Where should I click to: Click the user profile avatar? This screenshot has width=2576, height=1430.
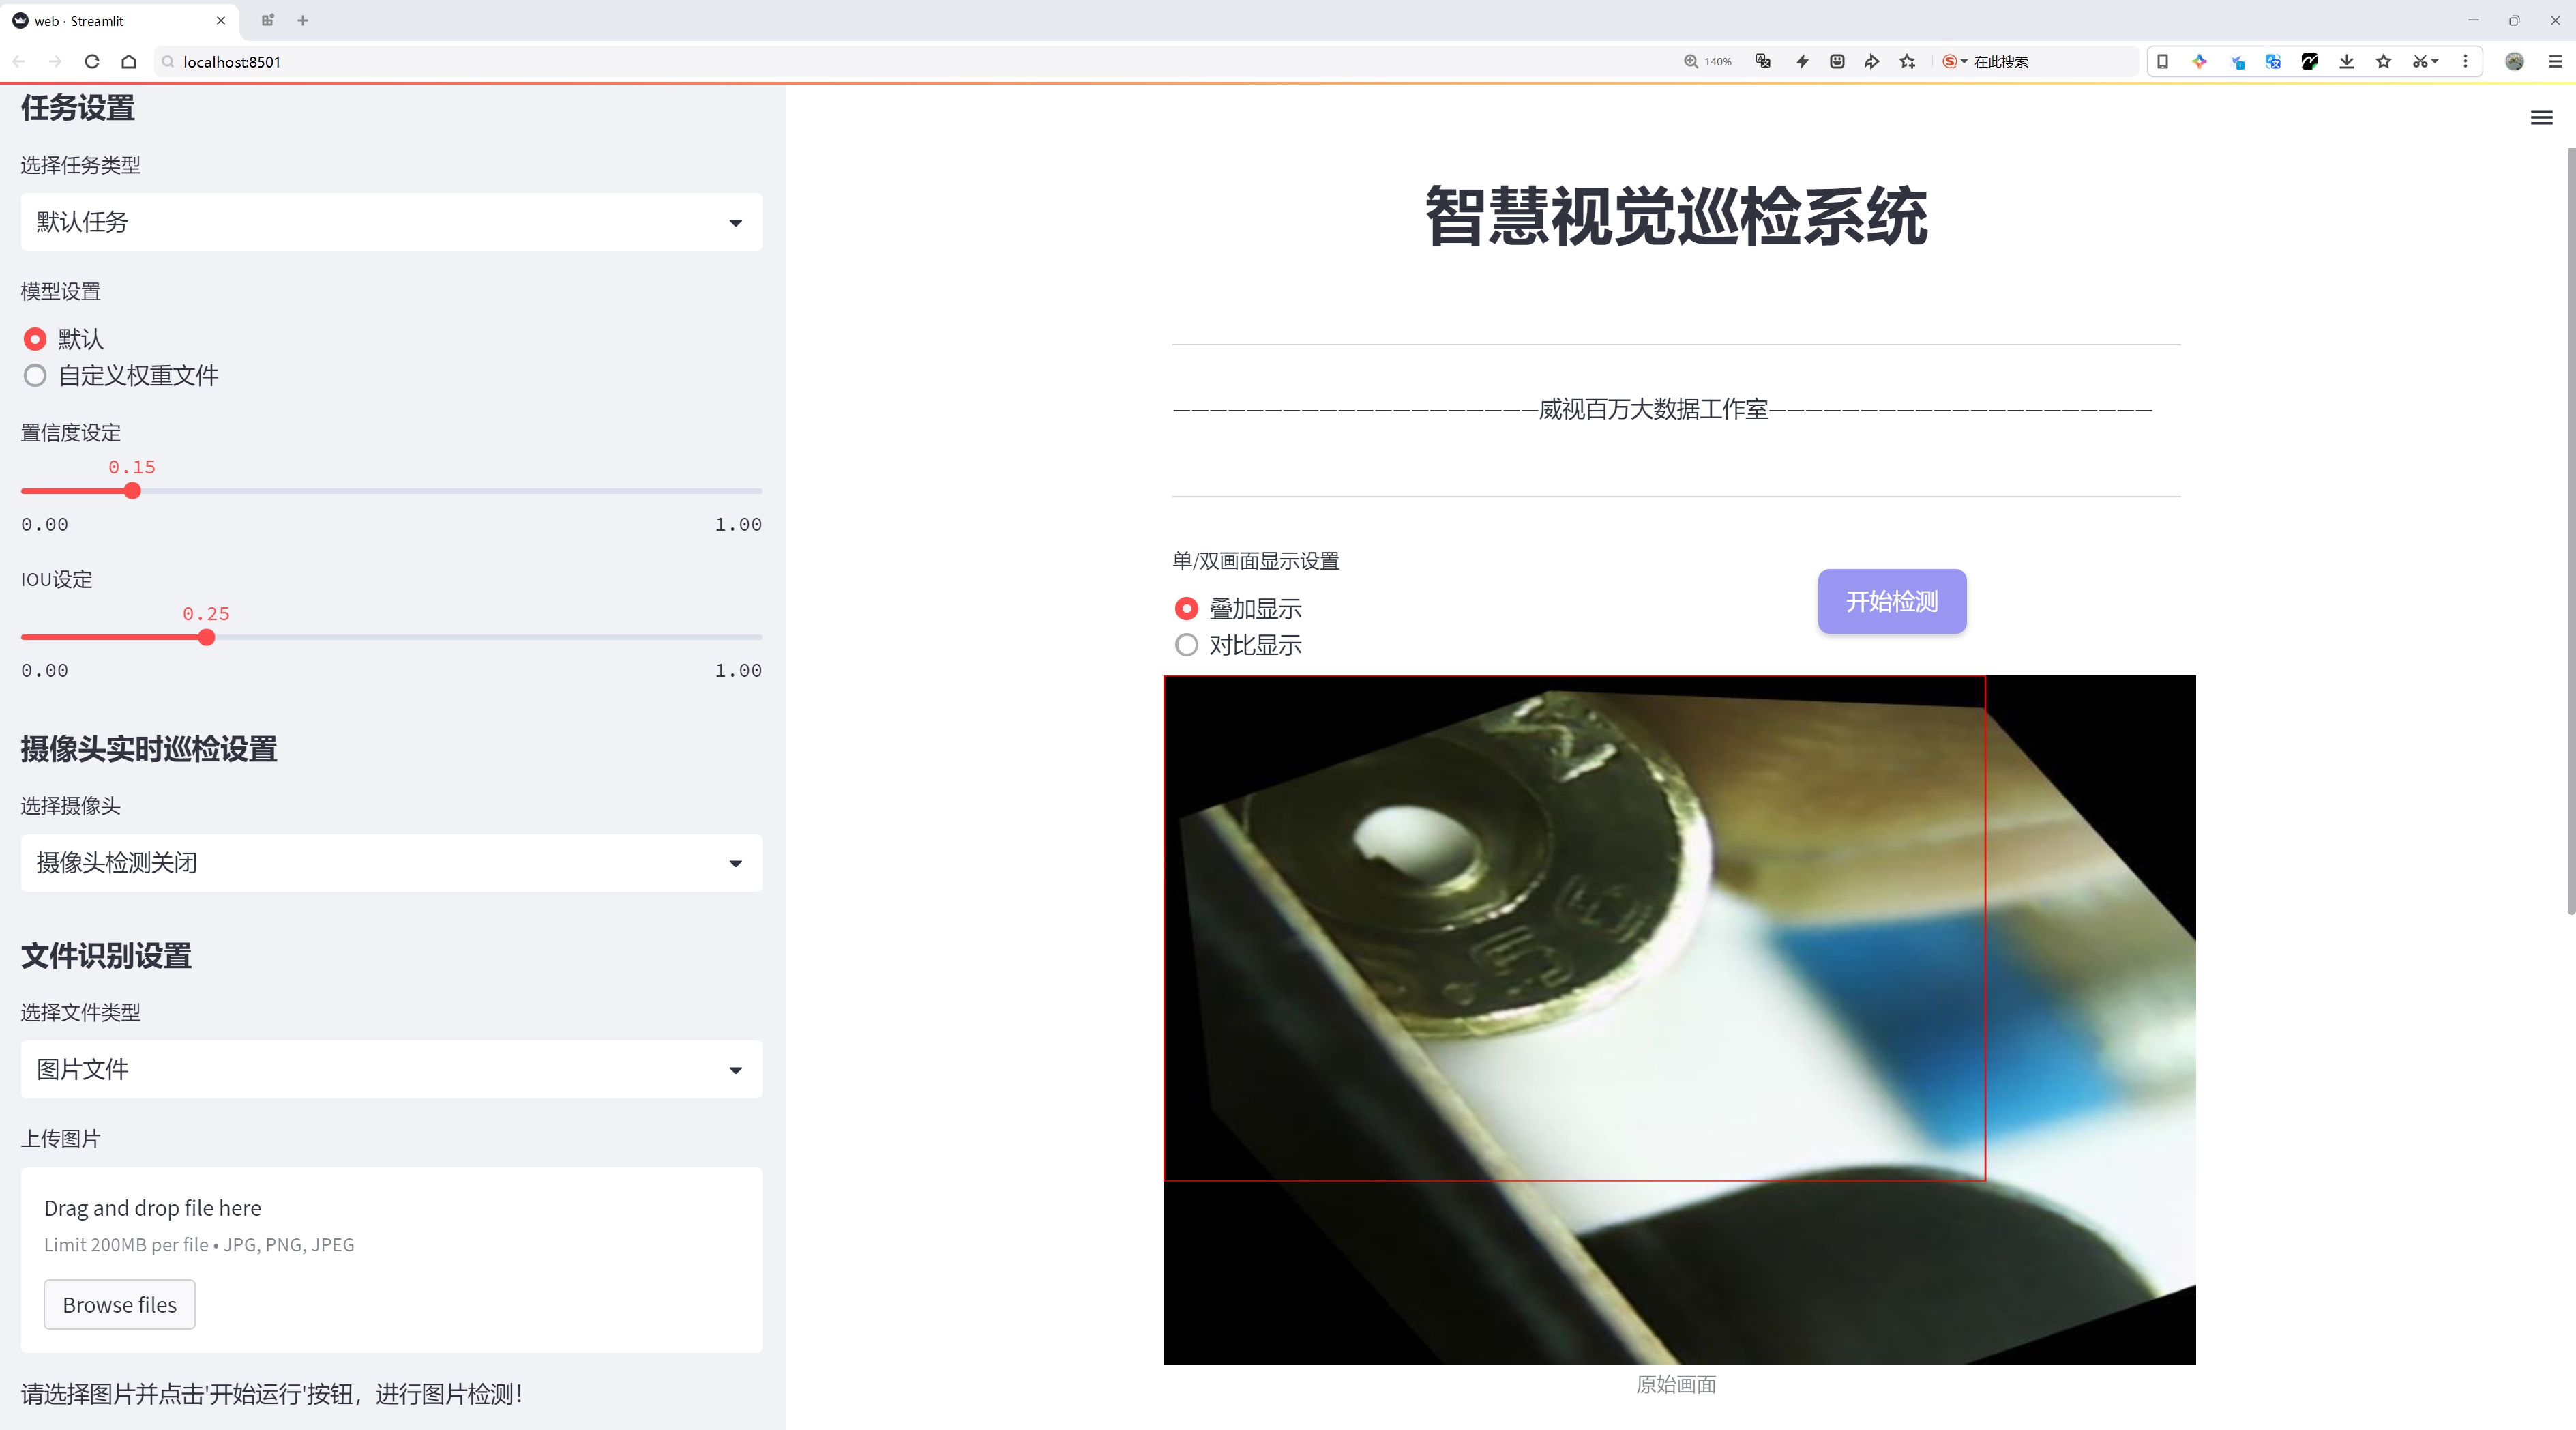click(2514, 62)
